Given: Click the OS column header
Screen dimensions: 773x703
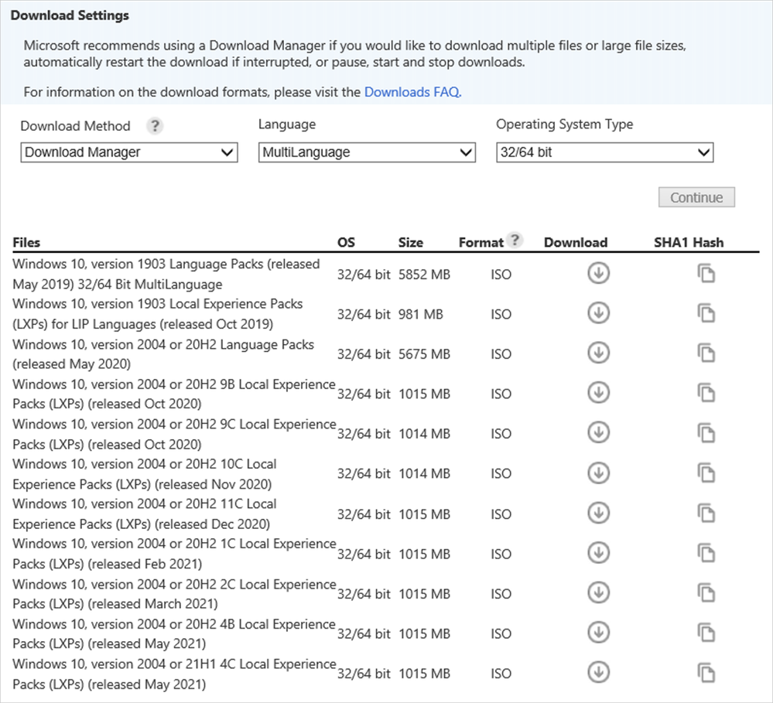Looking at the screenshot, I should [346, 242].
